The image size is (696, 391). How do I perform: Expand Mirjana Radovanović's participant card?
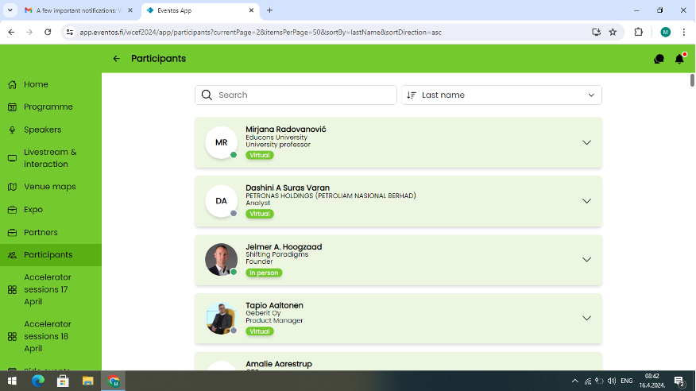(586, 143)
